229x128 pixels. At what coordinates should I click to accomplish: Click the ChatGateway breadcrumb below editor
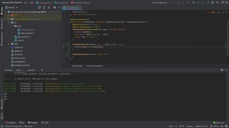(77, 66)
